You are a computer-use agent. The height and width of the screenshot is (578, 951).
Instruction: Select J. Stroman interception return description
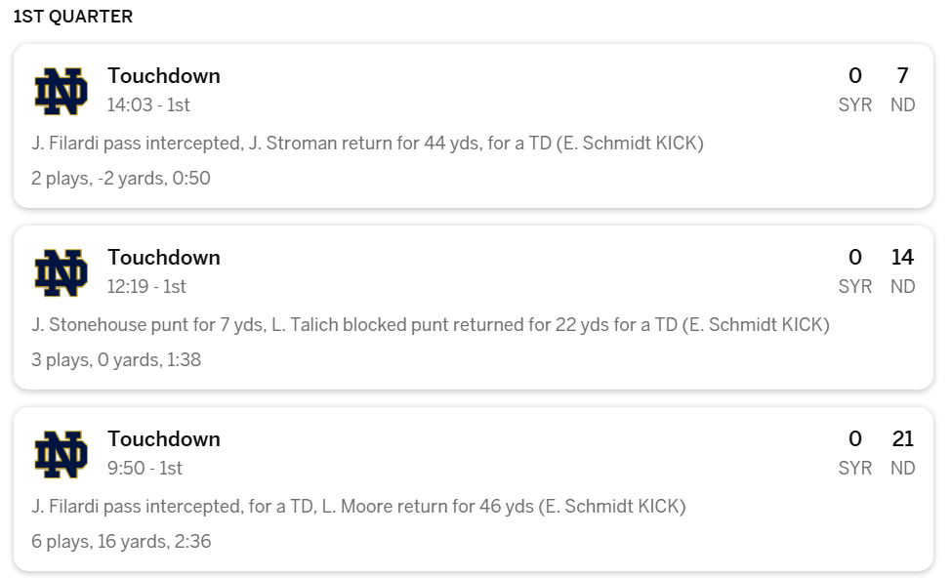[367, 144]
